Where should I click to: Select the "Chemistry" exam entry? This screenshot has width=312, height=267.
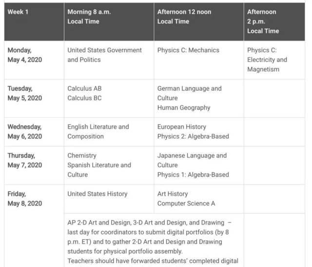click(x=82, y=155)
